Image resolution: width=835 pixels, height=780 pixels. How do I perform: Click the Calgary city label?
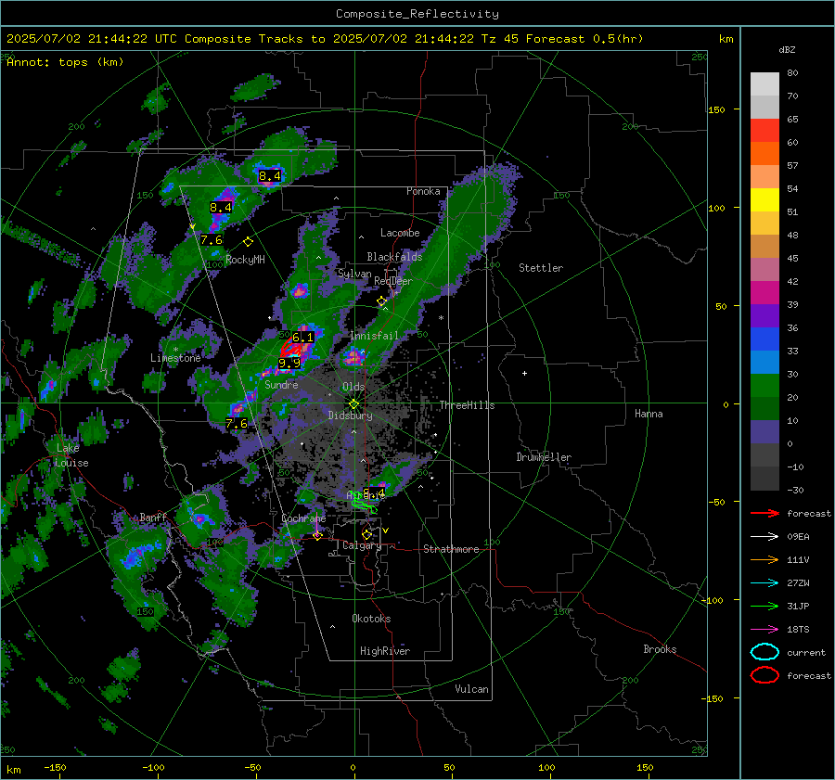(362, 545)
